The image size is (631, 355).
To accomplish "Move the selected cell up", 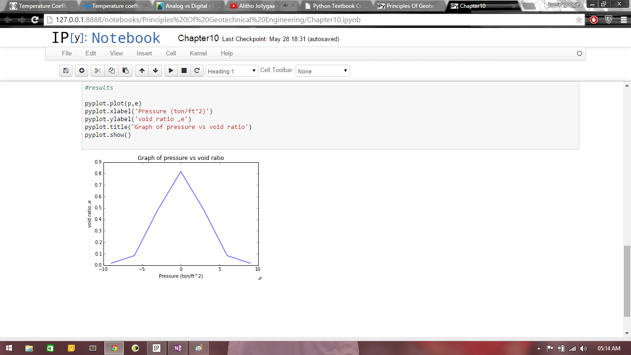I will tap(142, 71).
